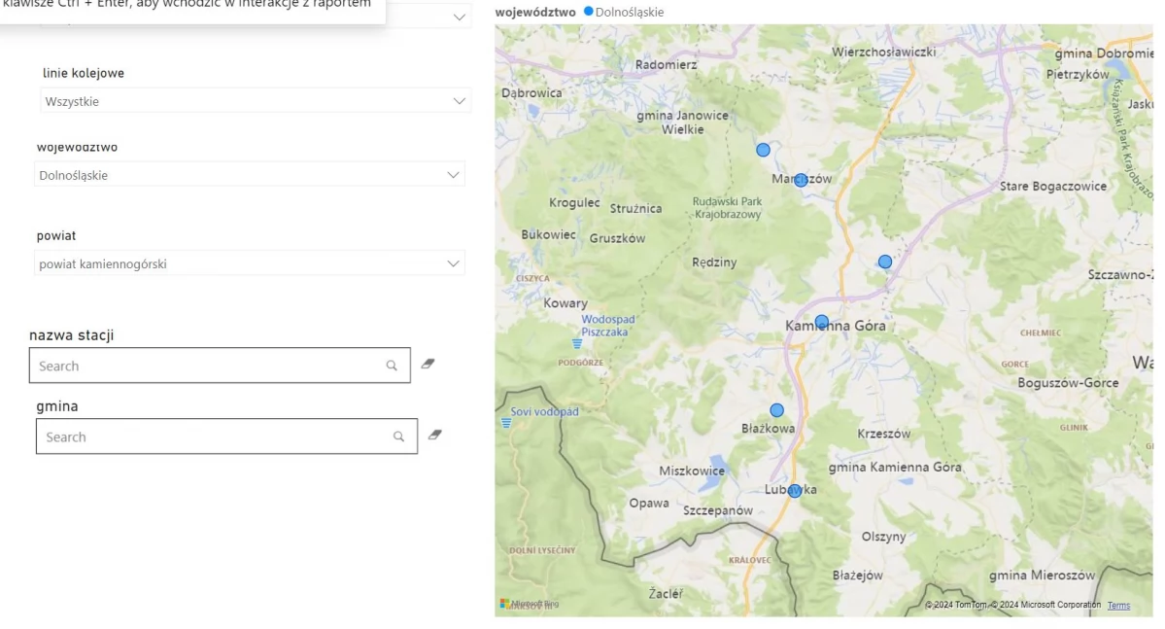Expand the powiat kamiennogórski dropdown
Image resolution: width=1165 pixels, height=629 pixels.
coord(249,263)
